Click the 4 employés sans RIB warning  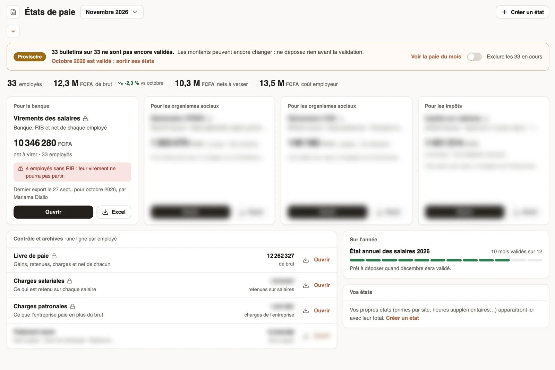point(72,172)
